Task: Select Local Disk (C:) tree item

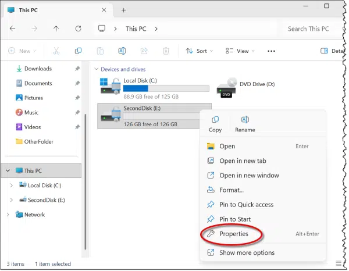Action: [40, 186]
